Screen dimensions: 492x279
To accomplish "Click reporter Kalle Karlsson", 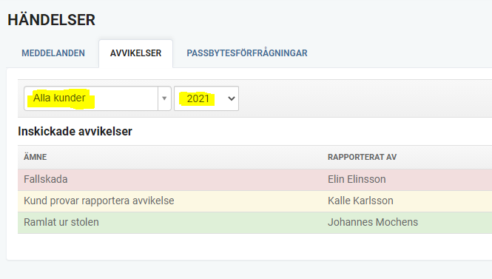I will pos(360,201).
